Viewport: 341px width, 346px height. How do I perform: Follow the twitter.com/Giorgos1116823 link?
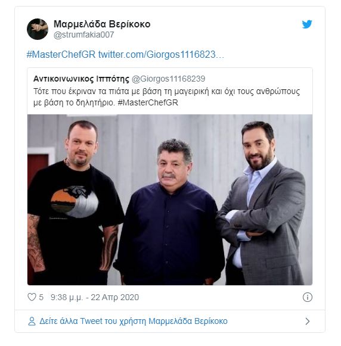[161, 54]
